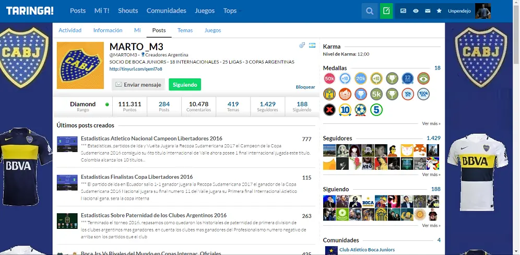This screenshot has height=255, width=520.
Task: Click the MARTO_M3 CABJ profile picture
Action: 80,65
